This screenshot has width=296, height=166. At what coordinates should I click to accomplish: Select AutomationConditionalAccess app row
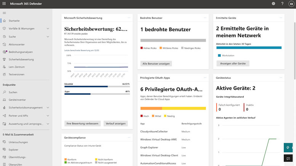click(x=173, y=163)
